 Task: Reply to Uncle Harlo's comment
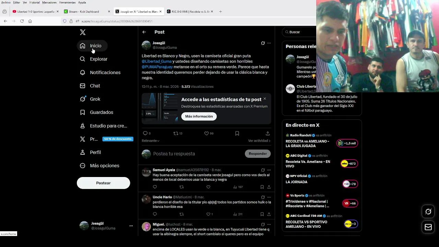click(x=155, y=214)
